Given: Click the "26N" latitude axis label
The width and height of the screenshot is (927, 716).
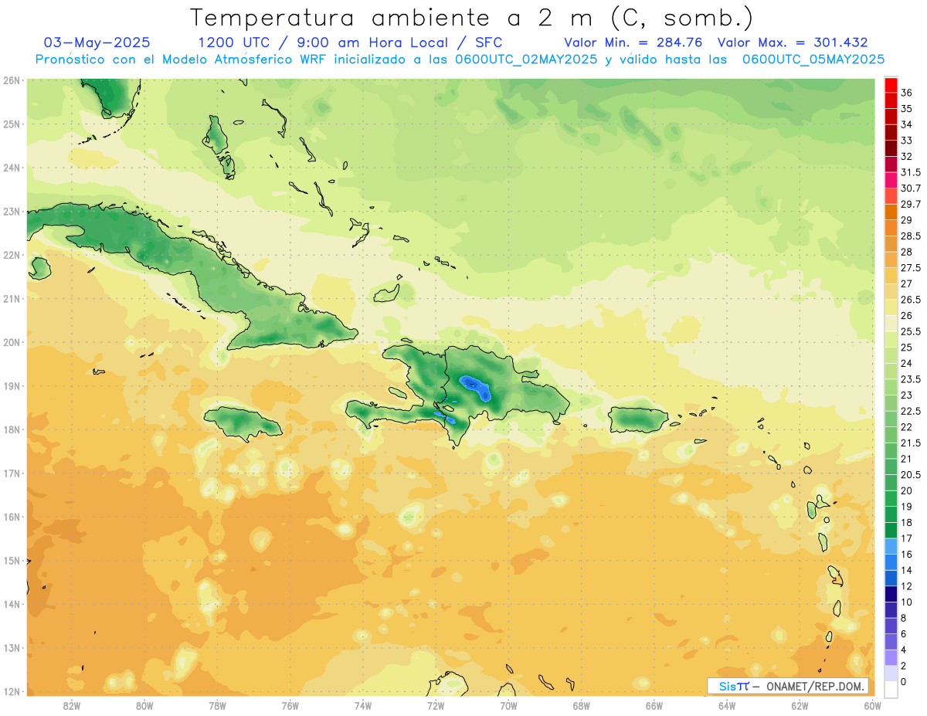Looking at the screenshot, I should [12, 80].
